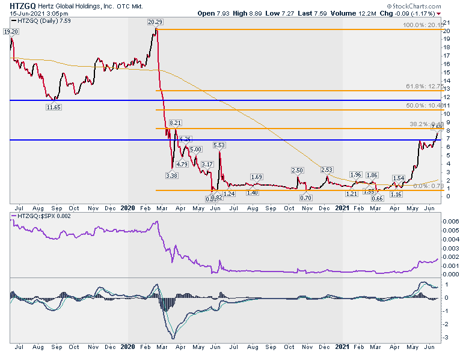Viewport: 469px width, 352px height.
Task: Click the 'Chg -0.09 (-1.17%)' value
Action: point(407,13)
